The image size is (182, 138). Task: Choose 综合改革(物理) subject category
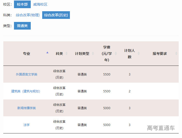click(x=28, y=15)
